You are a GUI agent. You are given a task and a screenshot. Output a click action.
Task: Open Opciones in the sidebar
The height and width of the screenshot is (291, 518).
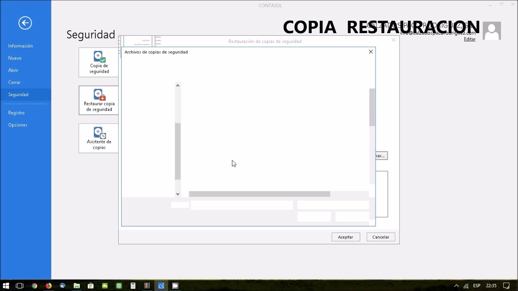click(x=18, y=125)
